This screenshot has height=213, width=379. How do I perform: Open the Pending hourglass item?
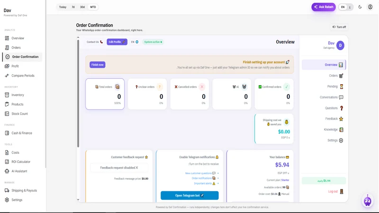point(335,87)
